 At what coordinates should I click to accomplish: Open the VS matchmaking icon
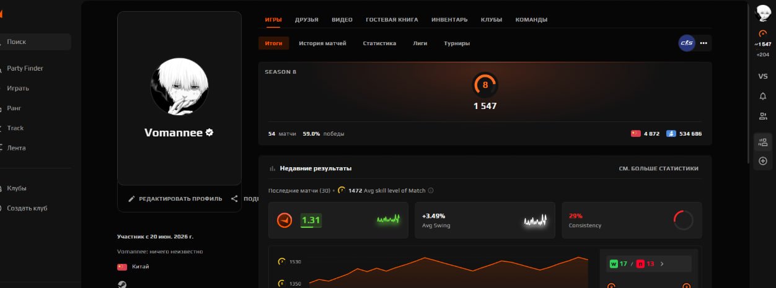coord(763,76)
